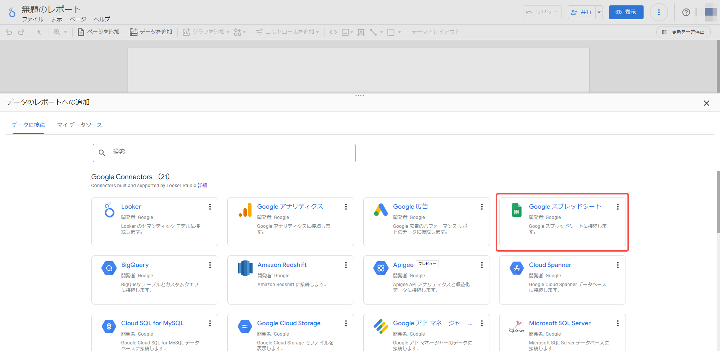720x354 pixels.
Task: Click the search magnifier icon in search box
Action: [102, 153]
